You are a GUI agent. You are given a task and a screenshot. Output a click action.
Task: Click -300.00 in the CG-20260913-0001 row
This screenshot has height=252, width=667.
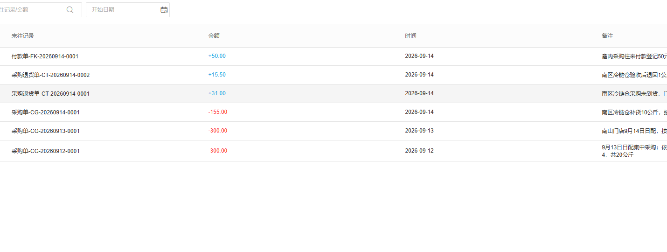(x=218, y=131)
